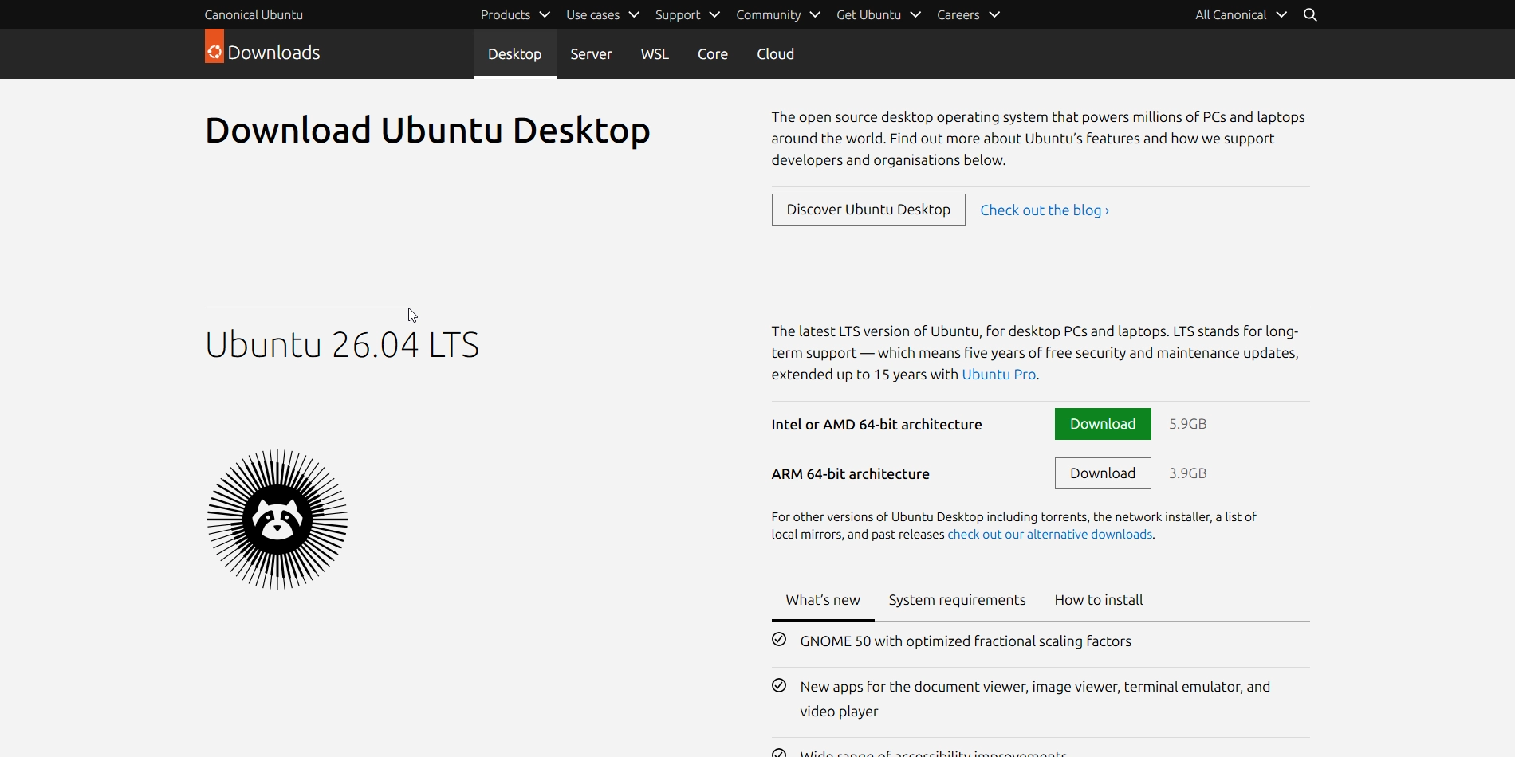The height and width of the screenshot is (757, 1515).
Task: Click the search magnifier icon
Action: click(1310, 14)
